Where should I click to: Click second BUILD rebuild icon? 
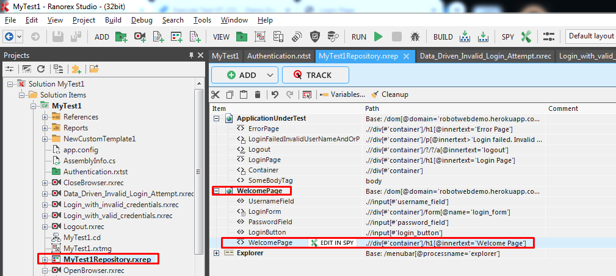(482, 37)
